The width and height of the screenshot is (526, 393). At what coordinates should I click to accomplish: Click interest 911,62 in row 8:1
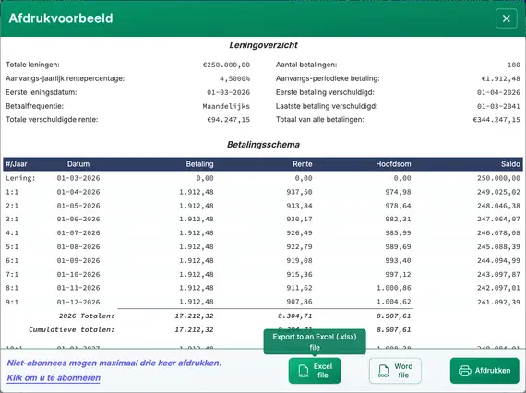(x=299, y=288)
